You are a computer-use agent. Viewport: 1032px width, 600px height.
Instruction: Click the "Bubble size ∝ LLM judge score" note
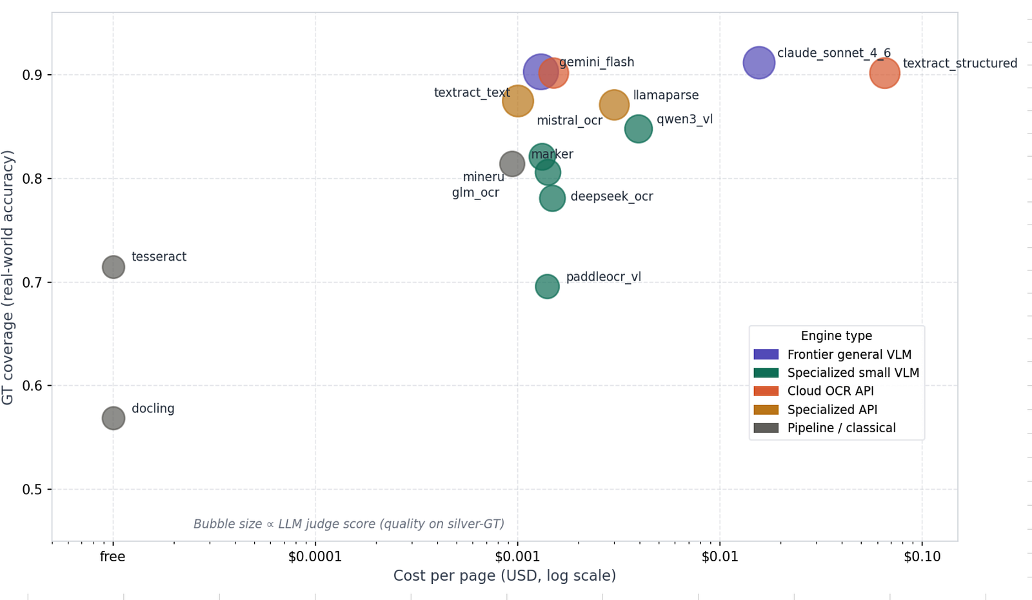coord(349,524)
